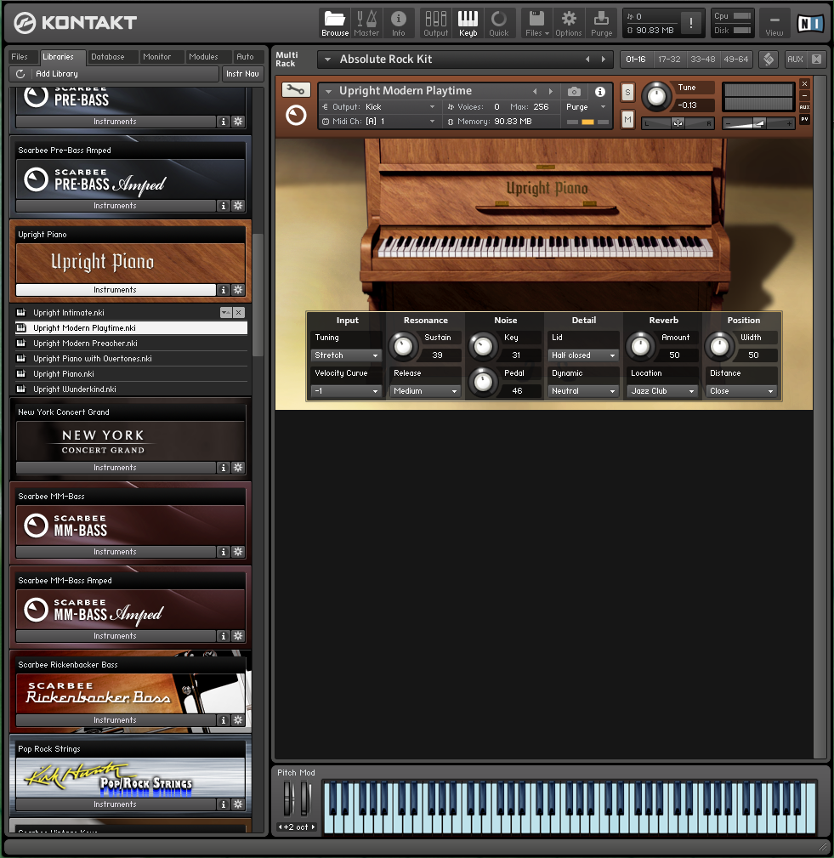
Task: Click the Add Library button
Action: click(x=115, y=74)
